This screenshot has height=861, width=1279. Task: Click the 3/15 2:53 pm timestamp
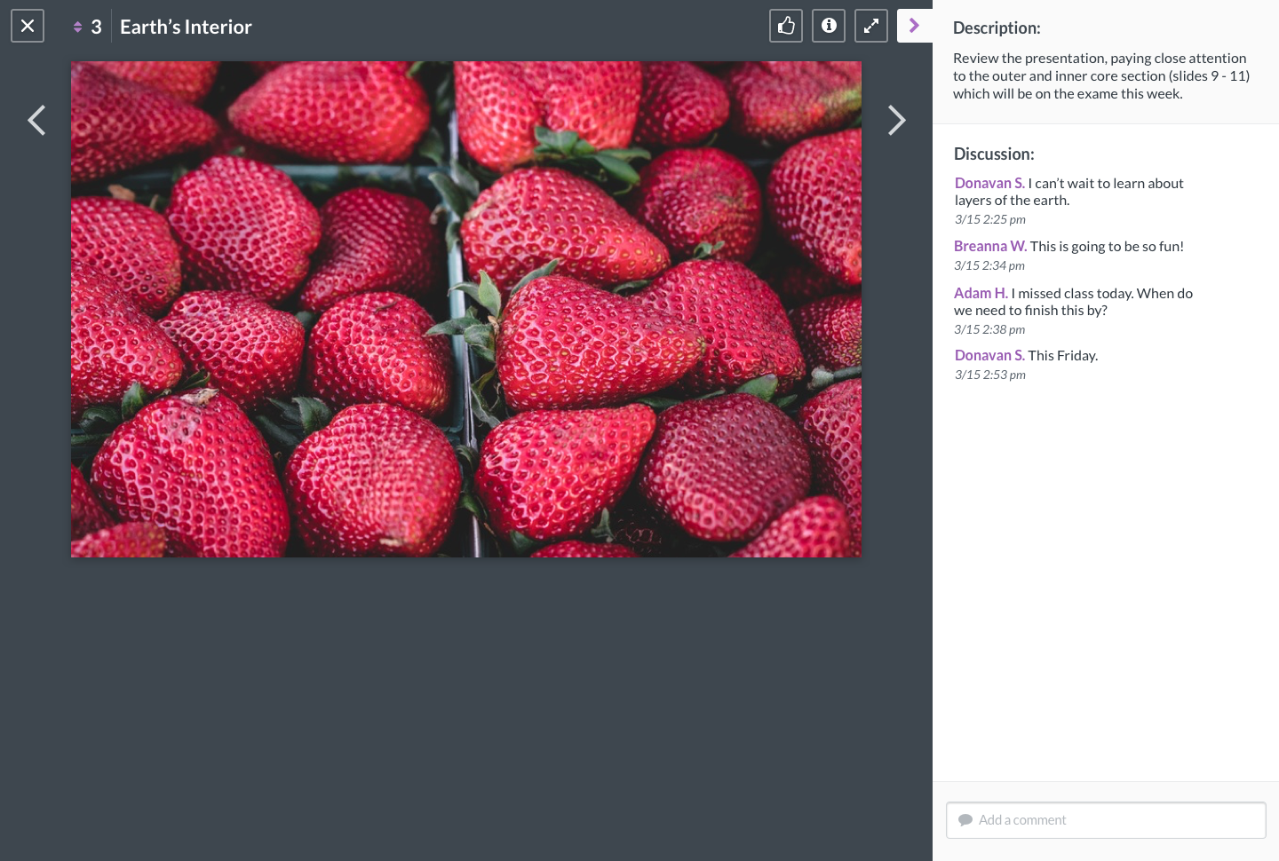coord(990,375)
